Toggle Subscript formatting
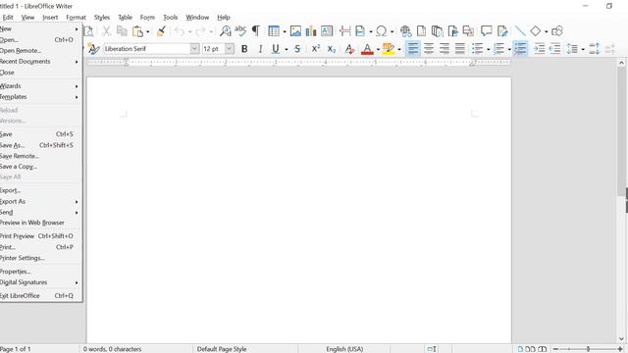 332,49
